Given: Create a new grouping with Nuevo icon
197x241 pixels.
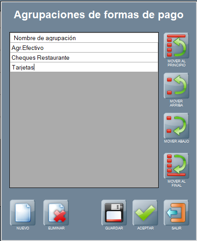Looking at the screenshot, I should (x=23, y=212).
